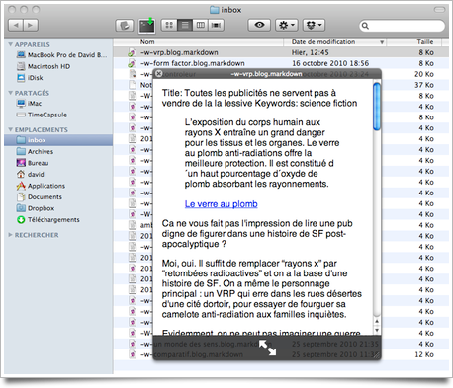Click the 12 Ko size cell
The width and height of the screenshot is (453, 388).
tap(424, 354)
